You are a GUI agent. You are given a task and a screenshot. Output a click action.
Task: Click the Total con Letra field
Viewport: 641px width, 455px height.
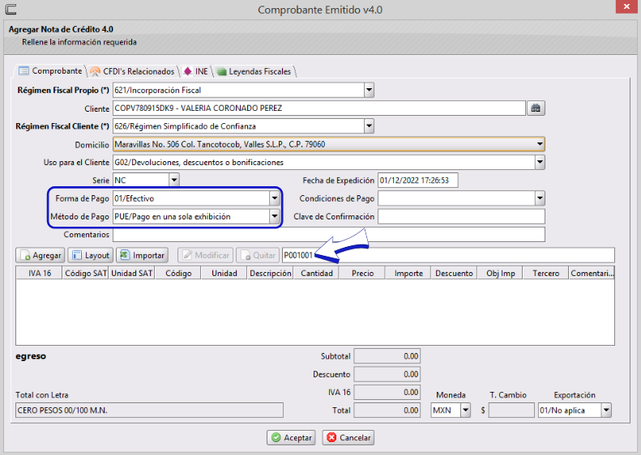point(149,410)
